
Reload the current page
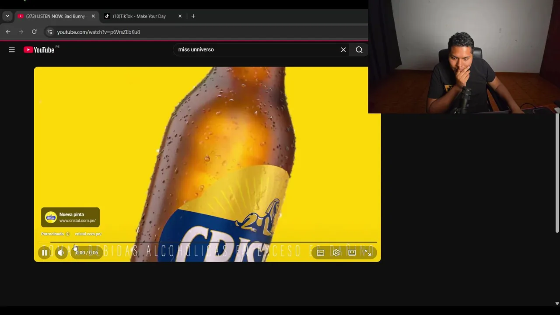[x=34, y=31]
